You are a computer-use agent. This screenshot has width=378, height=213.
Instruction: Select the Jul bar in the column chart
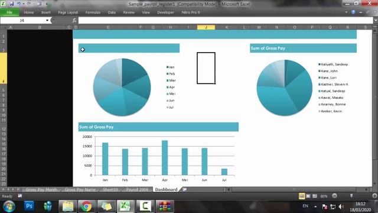[224, 172]
